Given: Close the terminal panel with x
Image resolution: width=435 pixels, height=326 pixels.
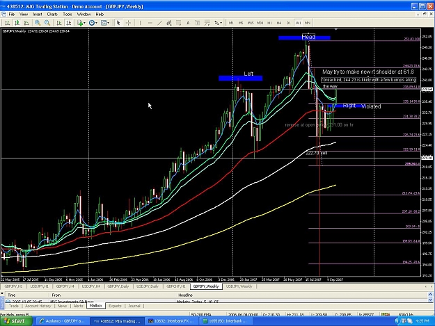Looking at the screenshot, I should 2,293.
